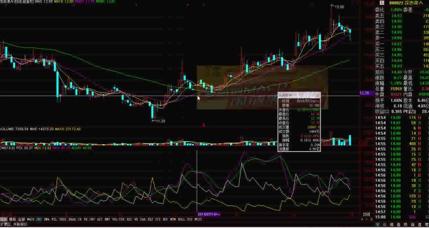The width and height of the screenshot is (429, 228).
Task: Click the 卖三 order book row
Action: coord(402,27)
